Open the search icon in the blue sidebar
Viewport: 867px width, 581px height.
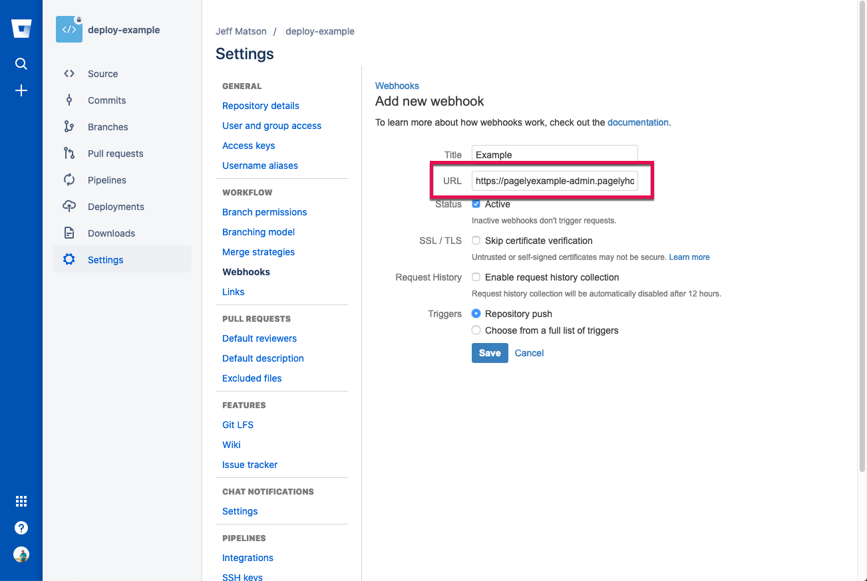point(21,64)
